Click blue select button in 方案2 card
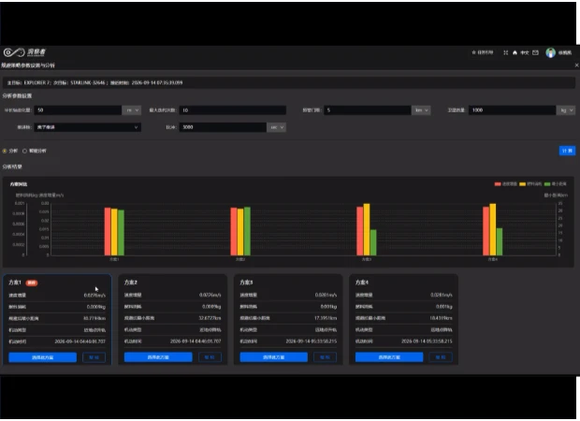Viewport: 580px width, 421px height. pos(158,357)
